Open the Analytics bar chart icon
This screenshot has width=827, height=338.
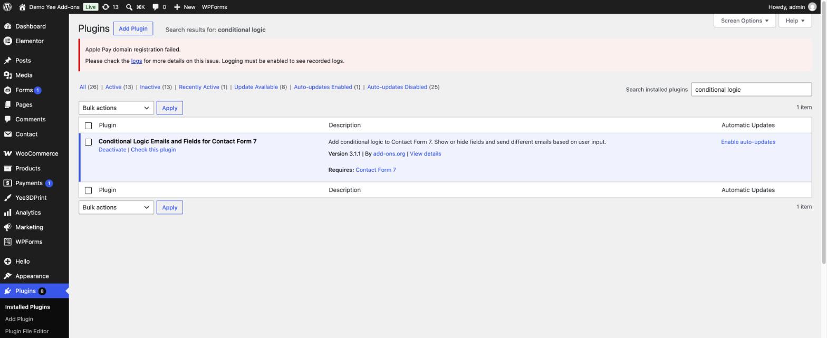[x=7, y=213]
